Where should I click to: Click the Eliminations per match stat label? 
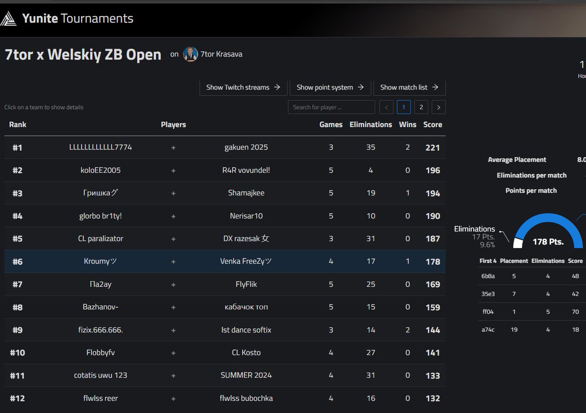(532, 175)
